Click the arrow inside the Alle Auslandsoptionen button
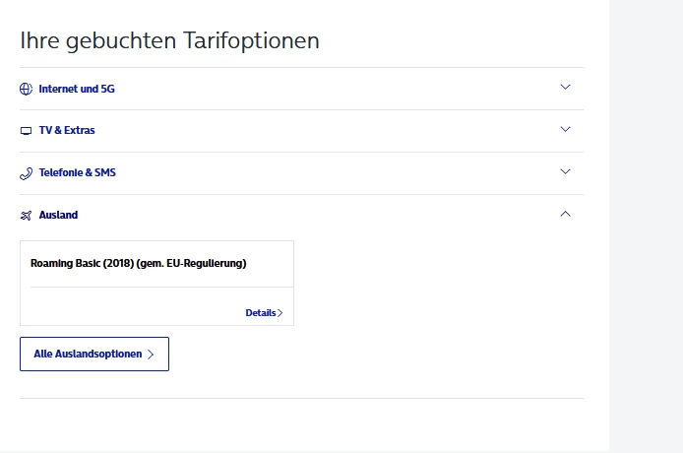This screenshot has width=683, height=453. pyautogui.click(x=151, y=355)
